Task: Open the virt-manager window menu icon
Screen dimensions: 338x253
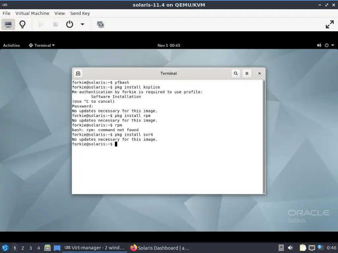Action: 4,5
